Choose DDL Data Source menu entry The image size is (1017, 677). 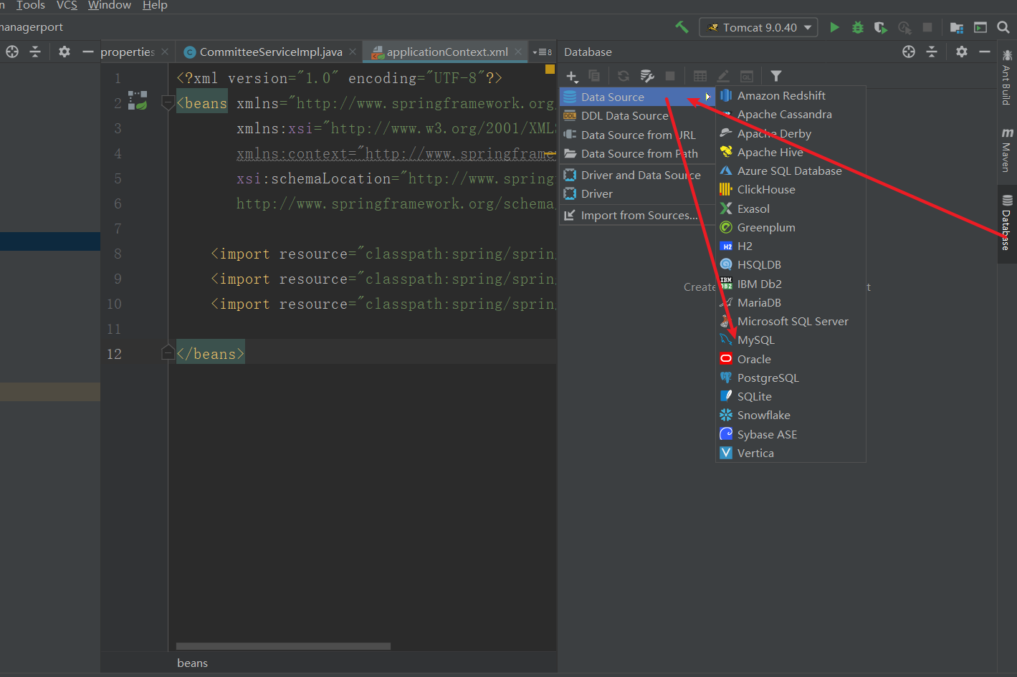[x=637, y=115]
